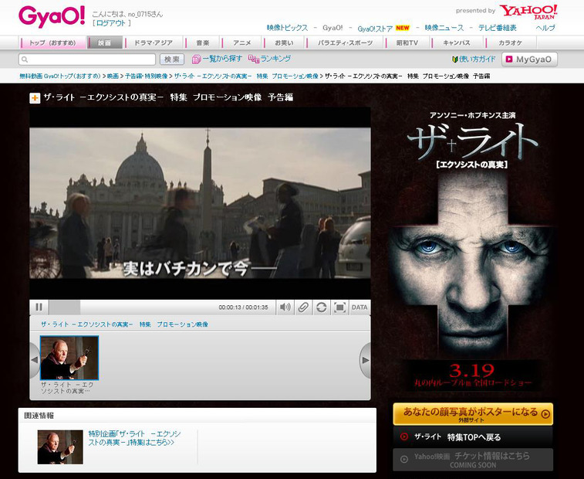Open the GyaO!ストア link
The height and width of the screenshot is (479, 584).
click(375, 29)
